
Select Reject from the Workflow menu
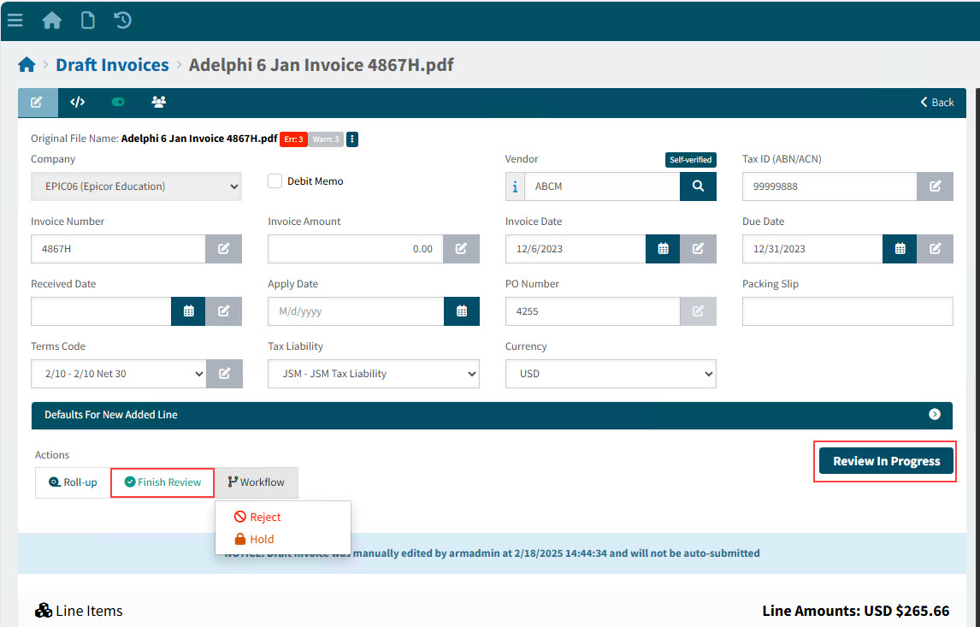pos(265,518)
